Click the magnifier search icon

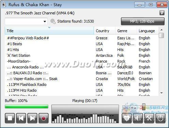coord(53,21)
